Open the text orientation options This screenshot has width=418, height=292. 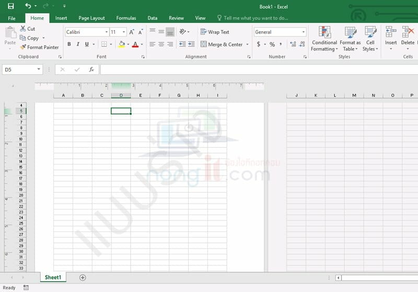(184, 32)
